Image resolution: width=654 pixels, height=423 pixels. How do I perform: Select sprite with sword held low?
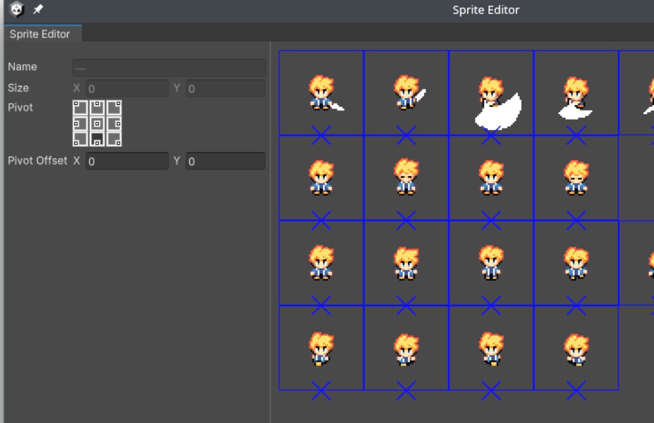(x=321, y=93)
